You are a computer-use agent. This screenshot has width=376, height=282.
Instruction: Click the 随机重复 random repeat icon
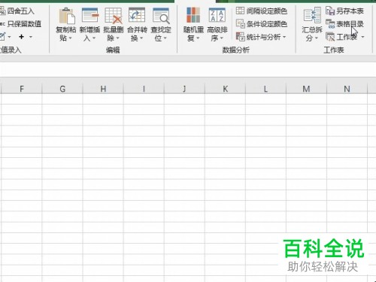tap(193, 15)
